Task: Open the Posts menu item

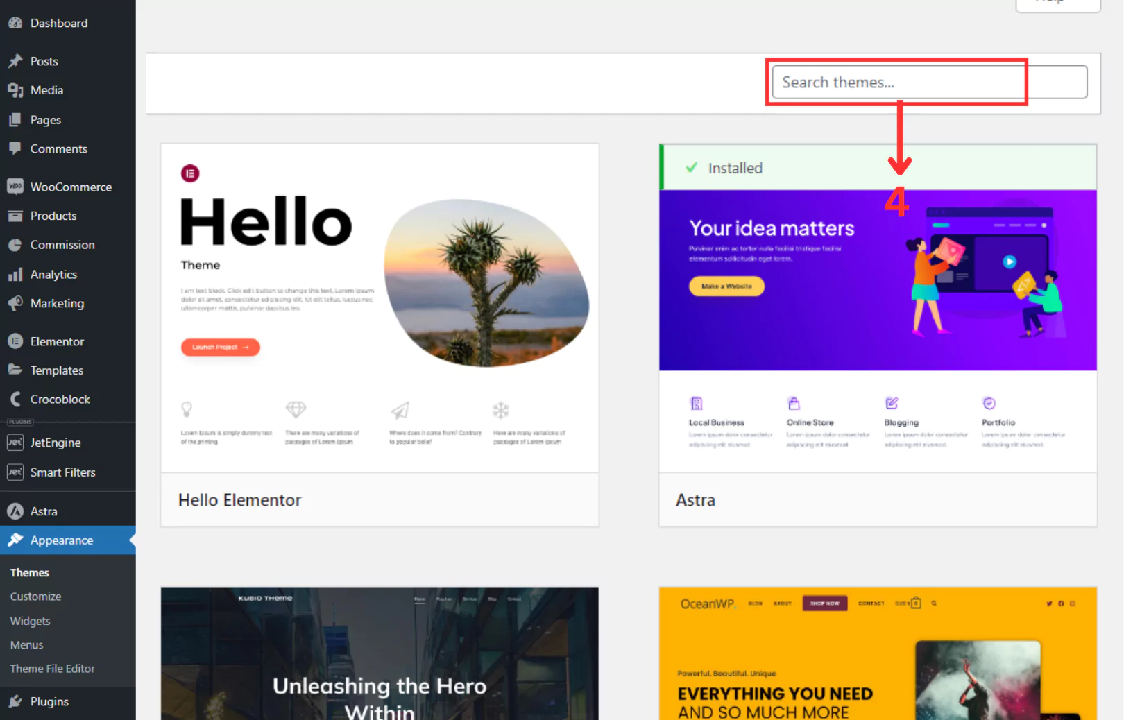Action: pos(68,61)
